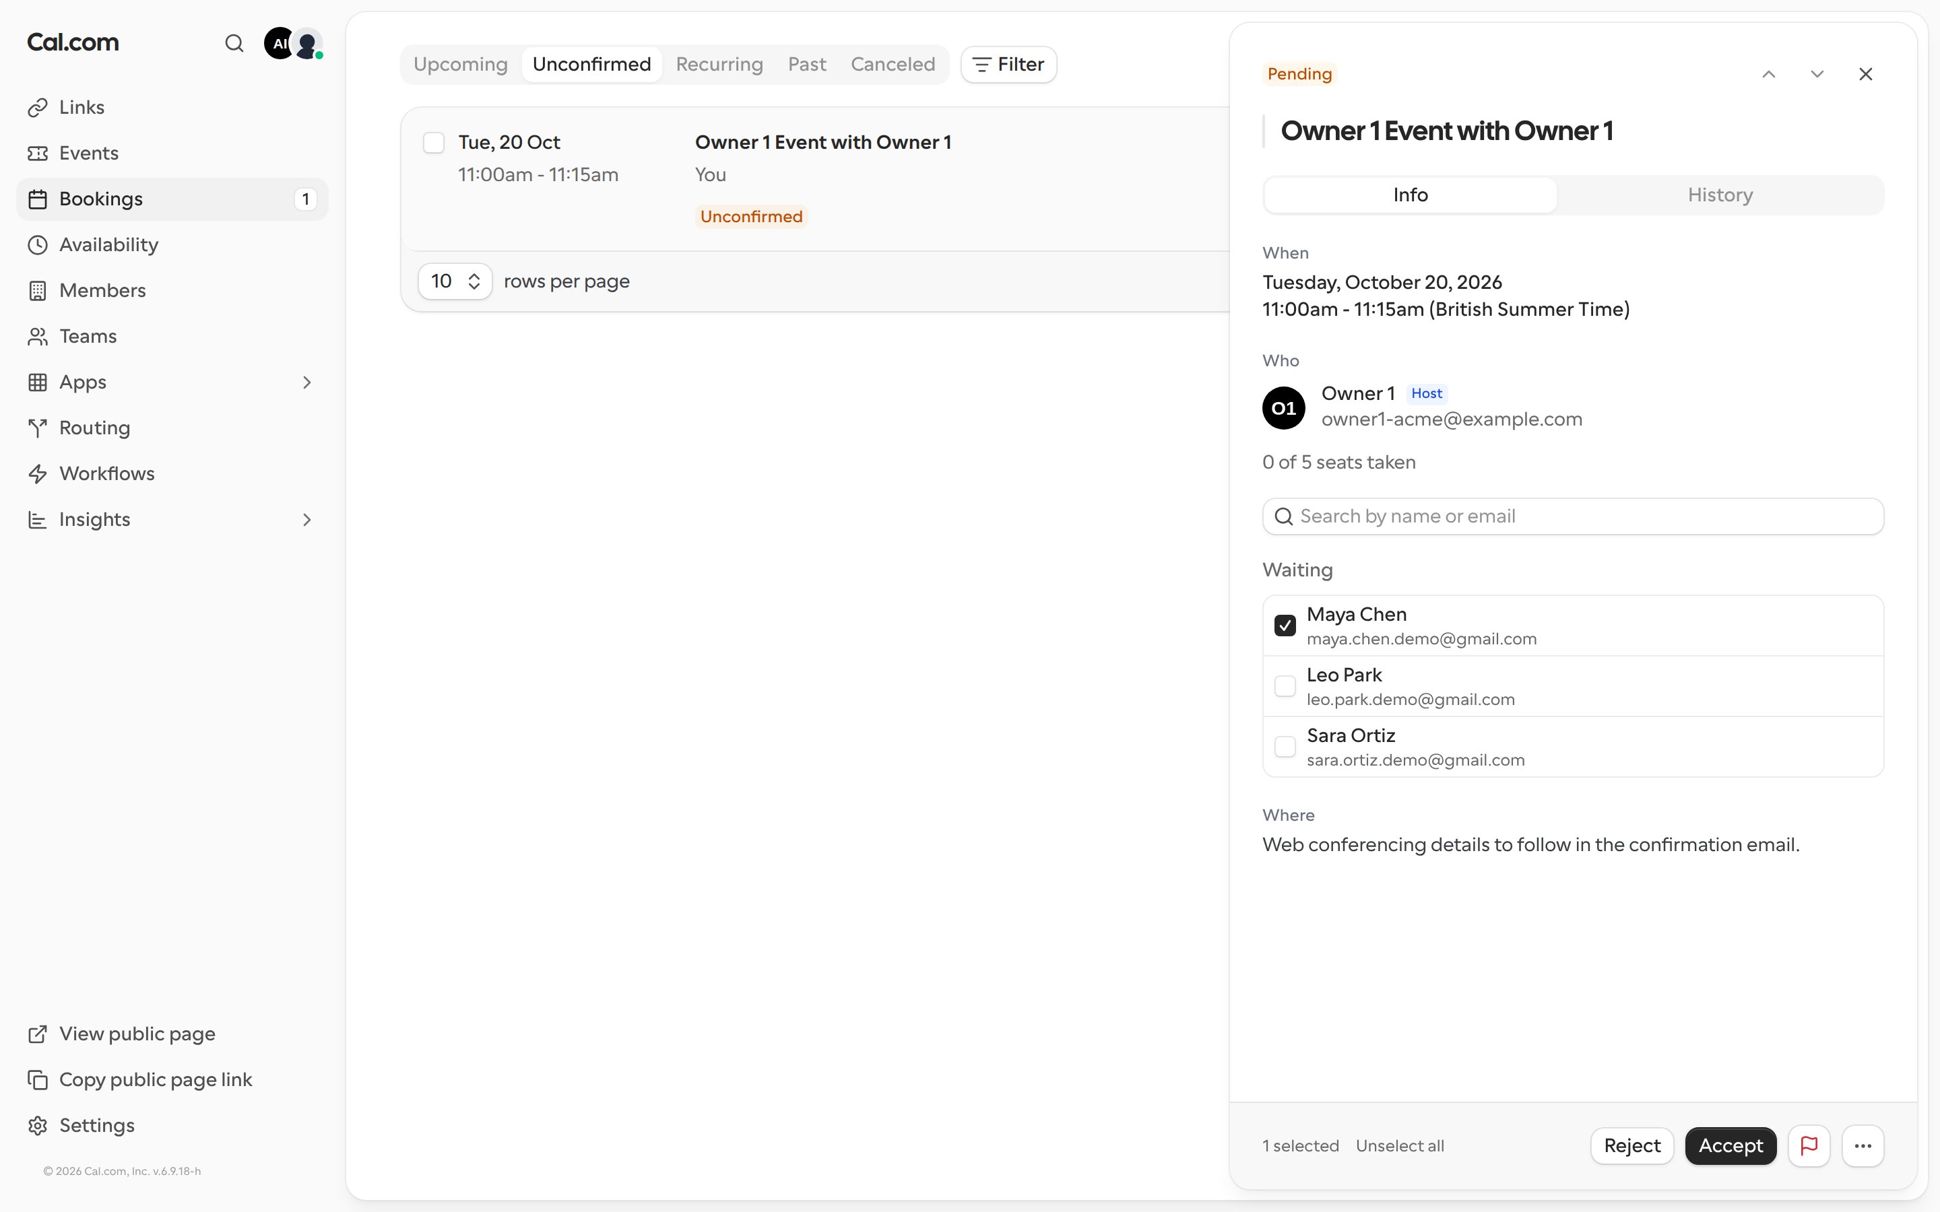Click the red flag report icon

[x=1809, y=1145]
